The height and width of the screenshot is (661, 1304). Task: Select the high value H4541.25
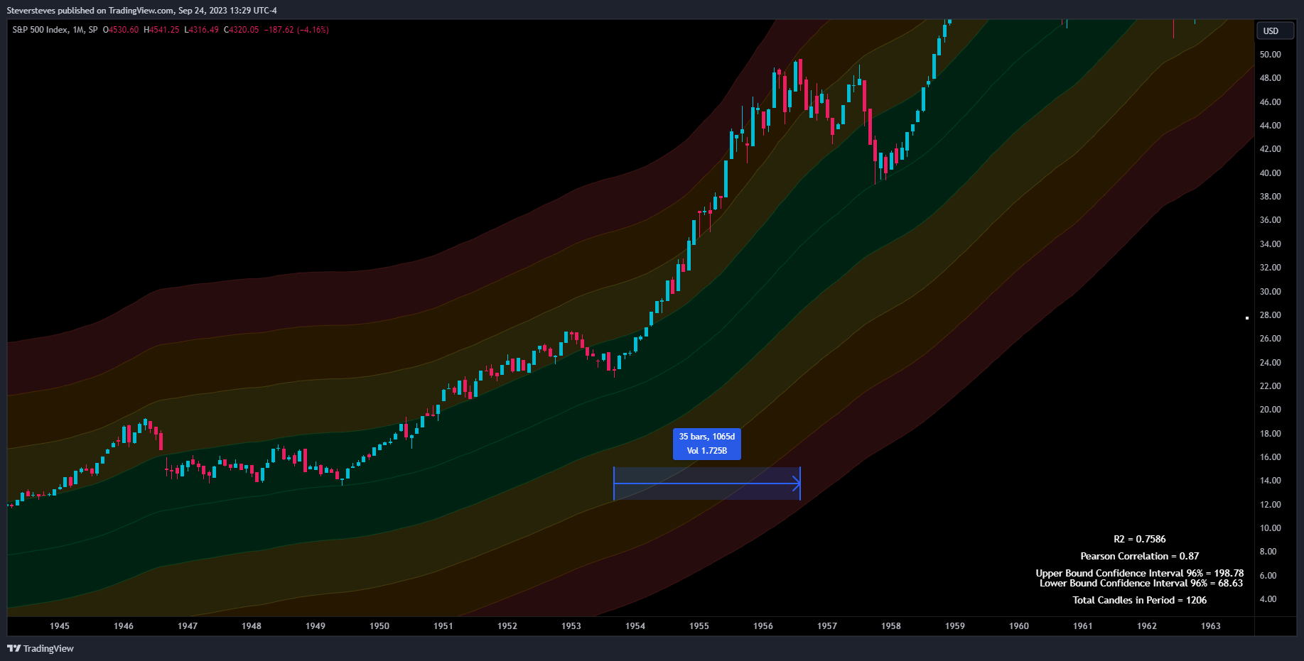[x=161, y=30]
